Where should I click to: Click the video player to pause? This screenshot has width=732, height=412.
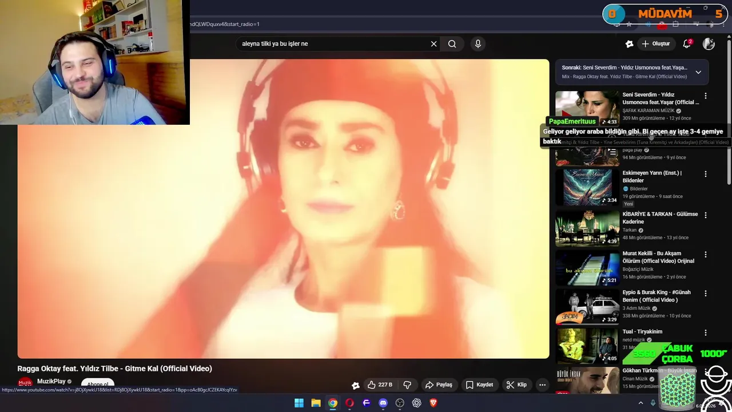(x=283, y=209)
